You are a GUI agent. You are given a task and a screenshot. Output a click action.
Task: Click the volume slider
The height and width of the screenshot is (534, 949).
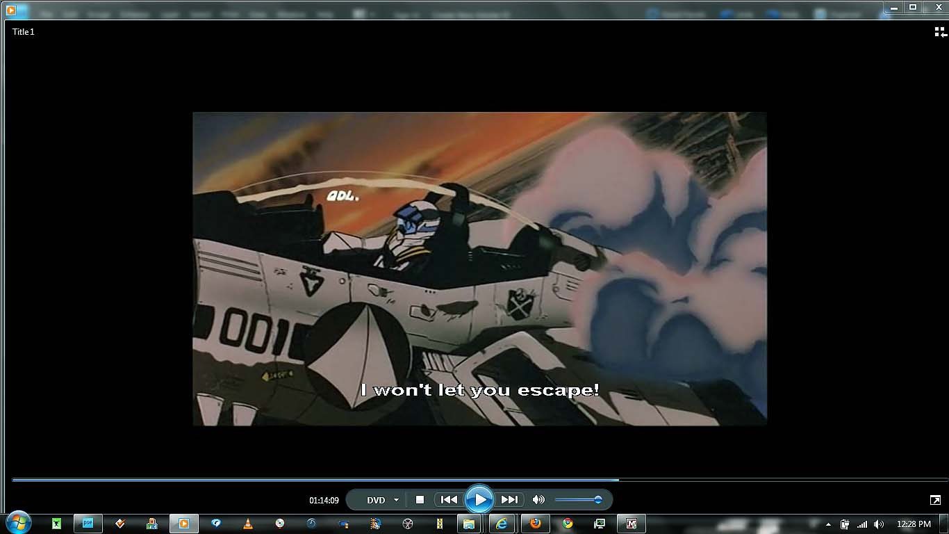coord(578,499)
